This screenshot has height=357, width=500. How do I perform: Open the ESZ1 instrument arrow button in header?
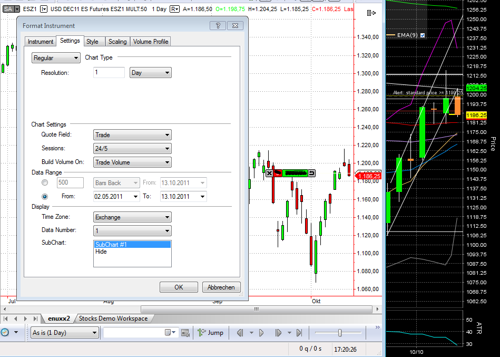tap(44, 9)
